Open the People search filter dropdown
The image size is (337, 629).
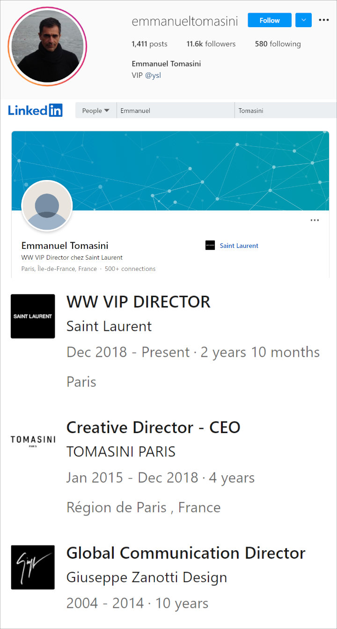(96, 111)
